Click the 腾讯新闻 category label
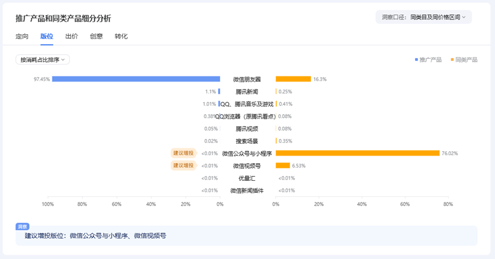Screen dimensions: 495x259 247,92
